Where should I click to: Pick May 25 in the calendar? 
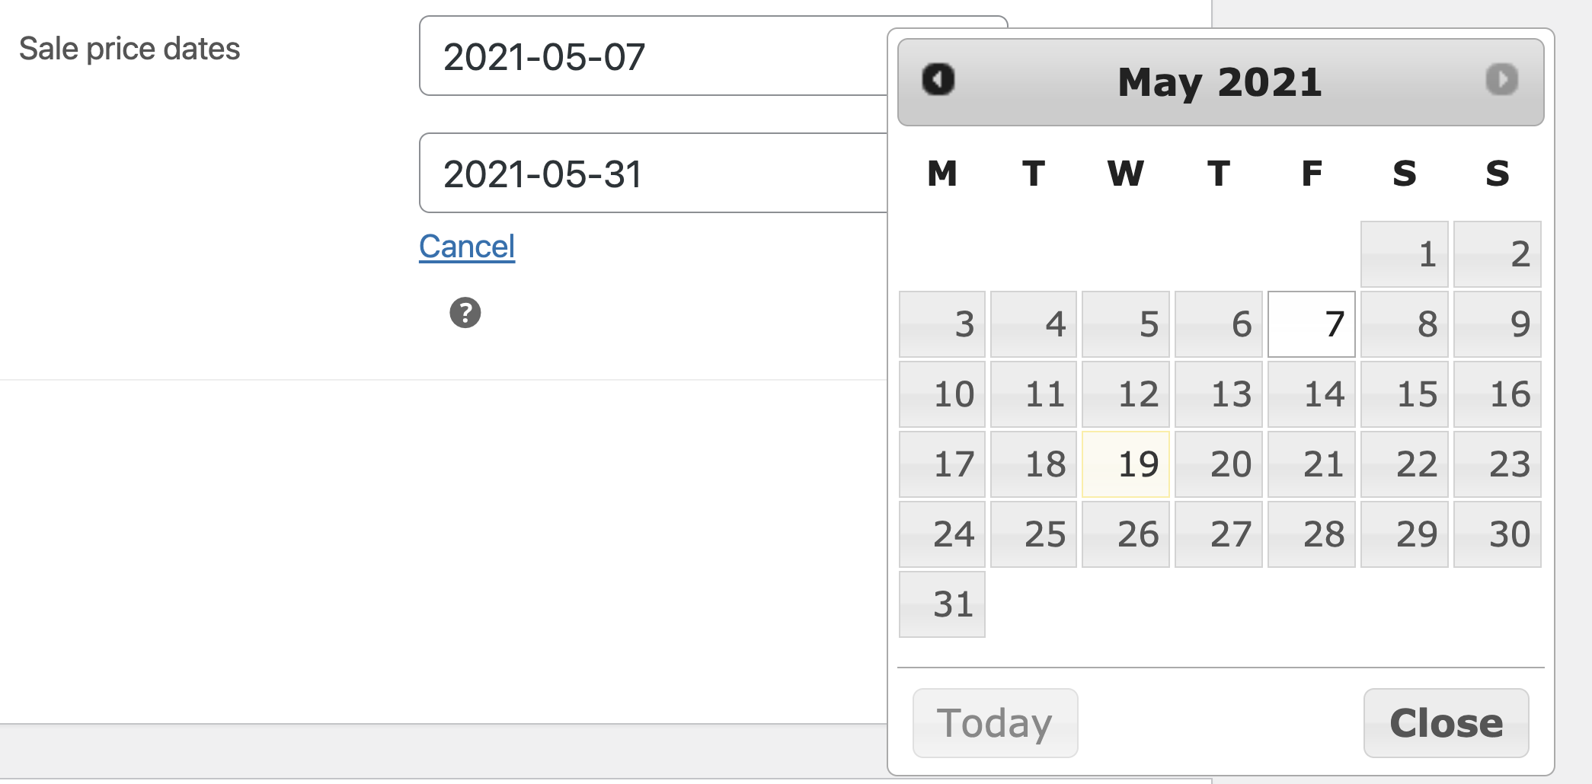(1034, 534)
